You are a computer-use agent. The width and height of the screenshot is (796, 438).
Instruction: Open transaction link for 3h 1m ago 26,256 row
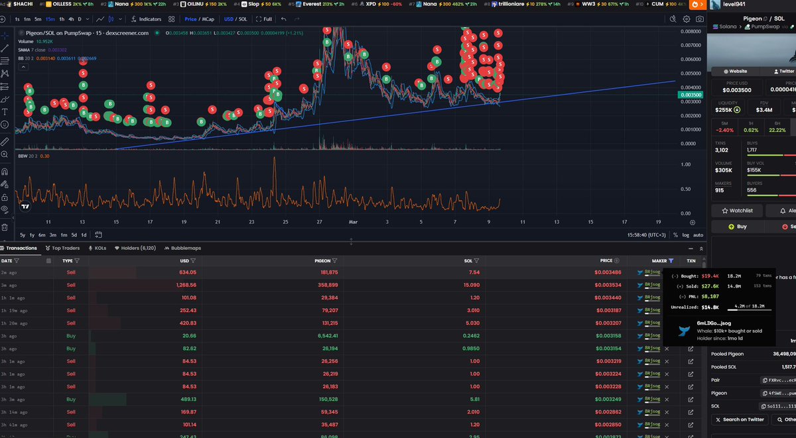click(x=691, y=361)
